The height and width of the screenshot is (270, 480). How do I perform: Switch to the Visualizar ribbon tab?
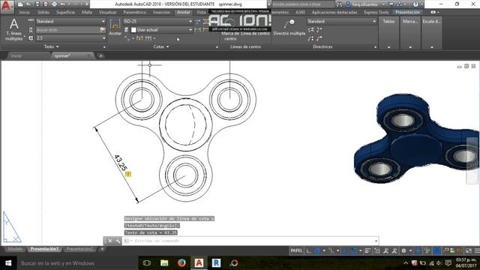tap(108, 12)
